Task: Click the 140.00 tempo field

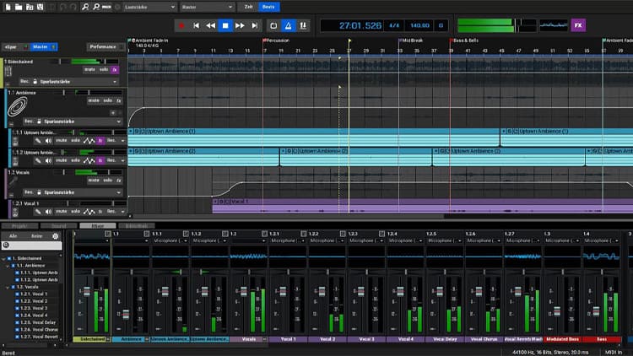Action: [x=419, y=25]
